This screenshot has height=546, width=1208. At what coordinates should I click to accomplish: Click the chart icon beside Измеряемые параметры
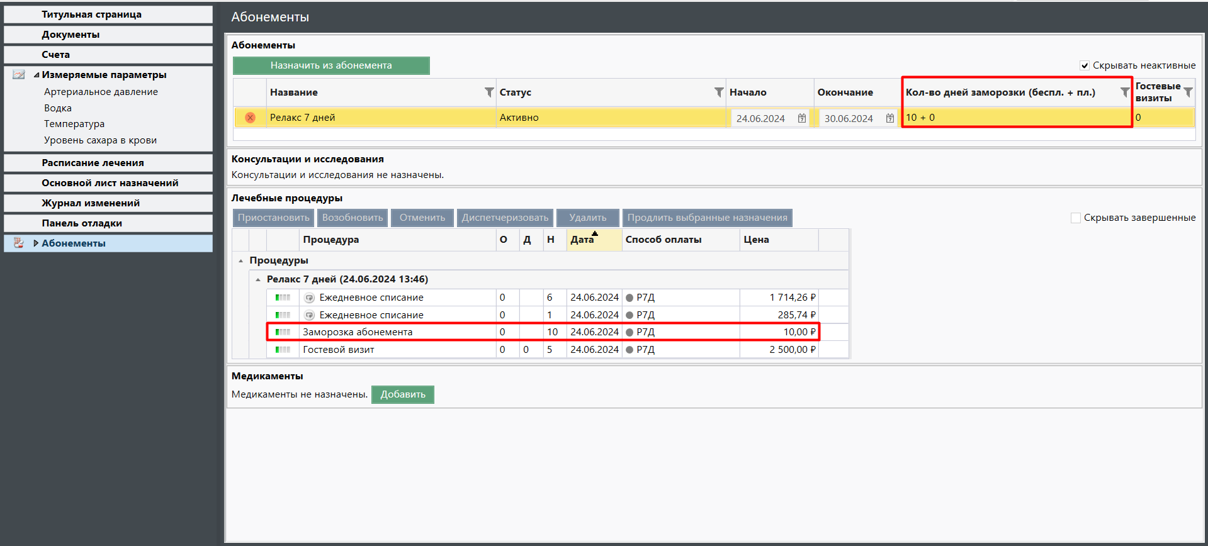tap(19, 75)
